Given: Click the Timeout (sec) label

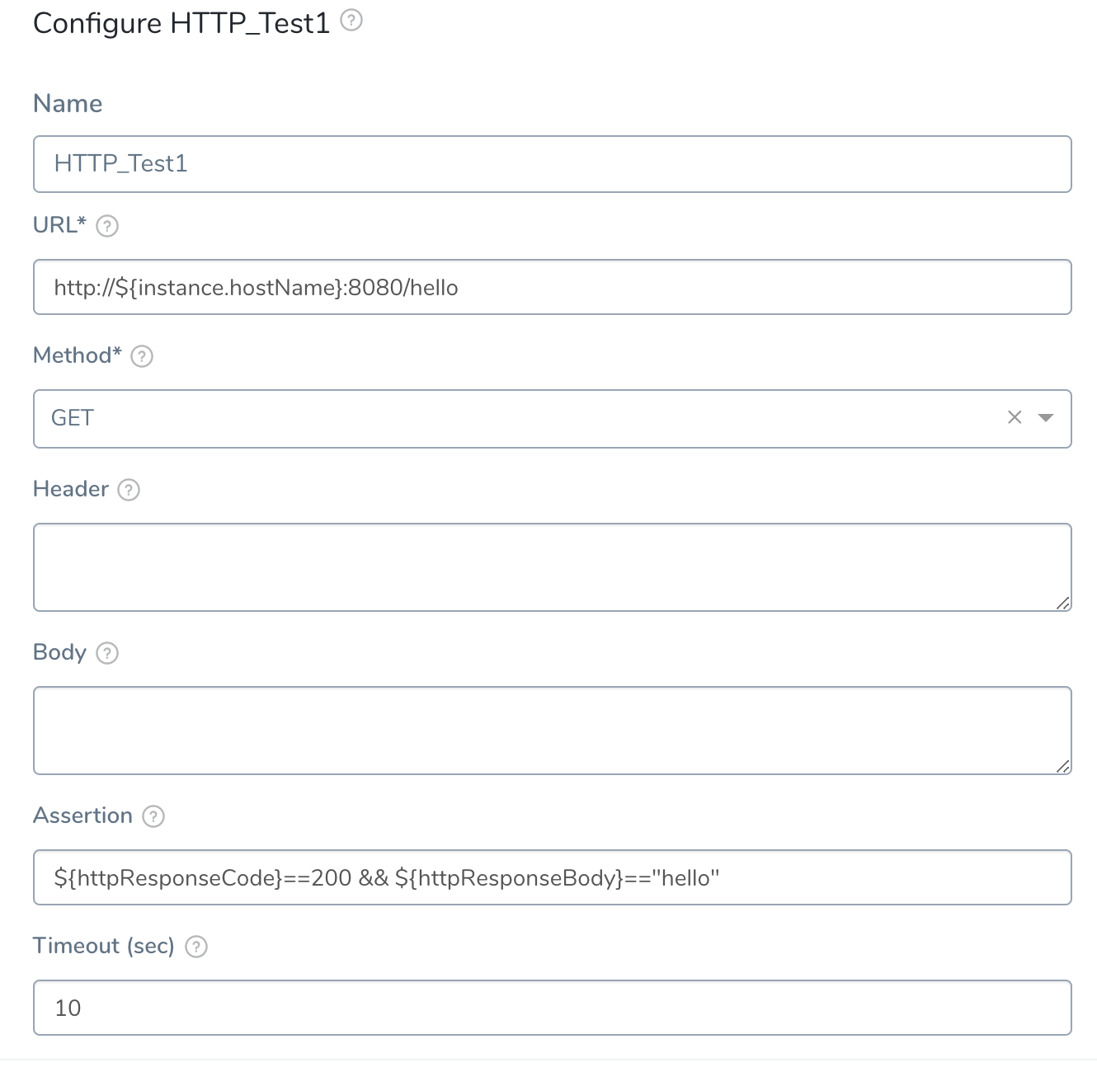Looking at the screenshot, I should [x=104, y=946].
